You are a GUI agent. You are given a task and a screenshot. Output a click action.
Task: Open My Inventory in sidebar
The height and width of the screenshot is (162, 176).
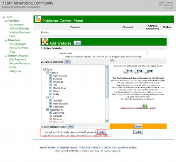[x=16, y=25]
